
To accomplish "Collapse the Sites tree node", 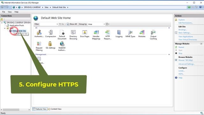I will (x=5, y=28).
